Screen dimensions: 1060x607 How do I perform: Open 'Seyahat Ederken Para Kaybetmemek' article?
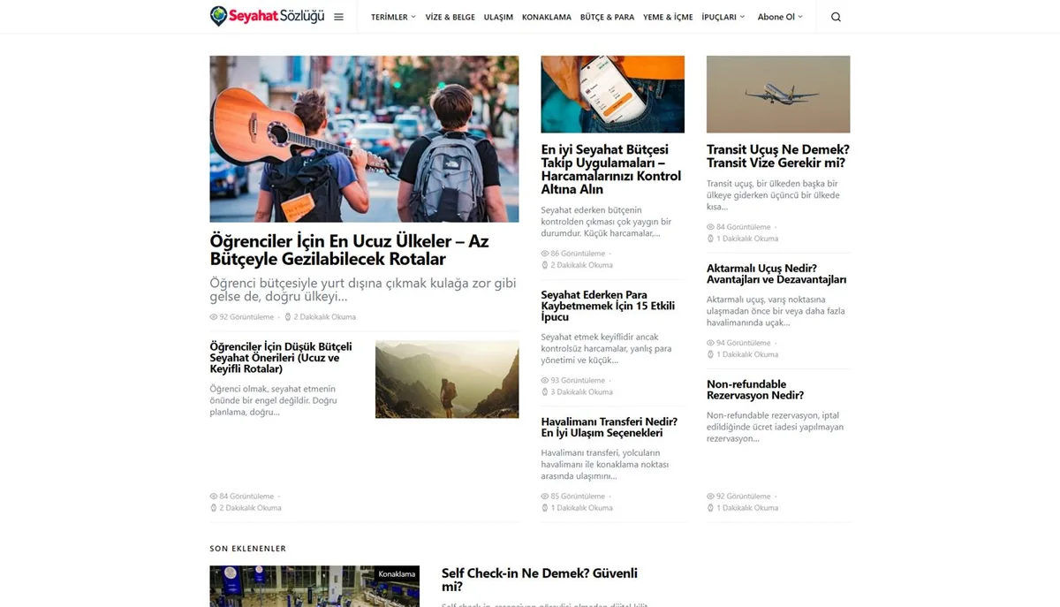[608, 306]
